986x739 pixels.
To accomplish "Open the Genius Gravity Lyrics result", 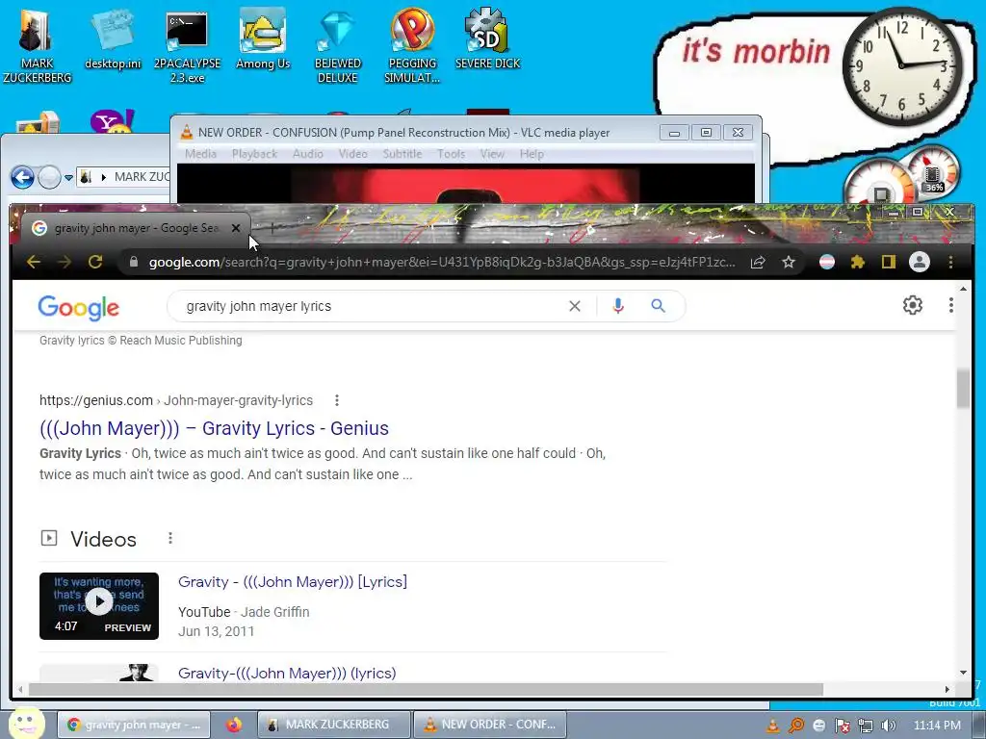I will point(214,428).
